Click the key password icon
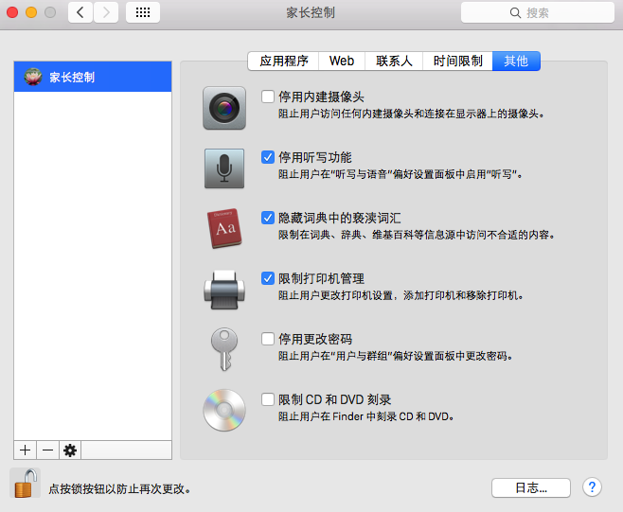This screenshot has width=623, height=512. pos(224,350)
